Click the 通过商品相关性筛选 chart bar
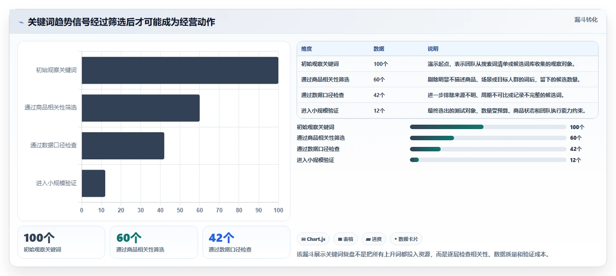616x276 pixels. click(x=141, y=108)
